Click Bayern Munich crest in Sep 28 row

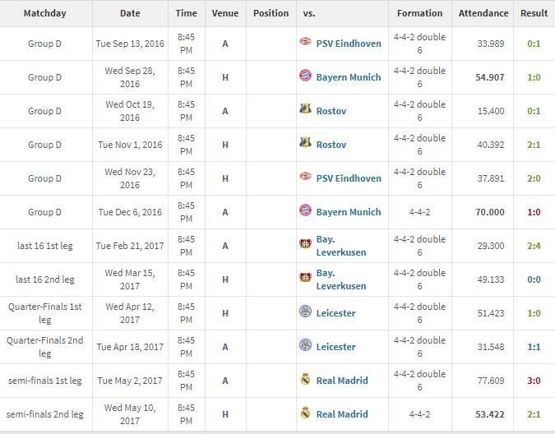(x=305, y=76)
